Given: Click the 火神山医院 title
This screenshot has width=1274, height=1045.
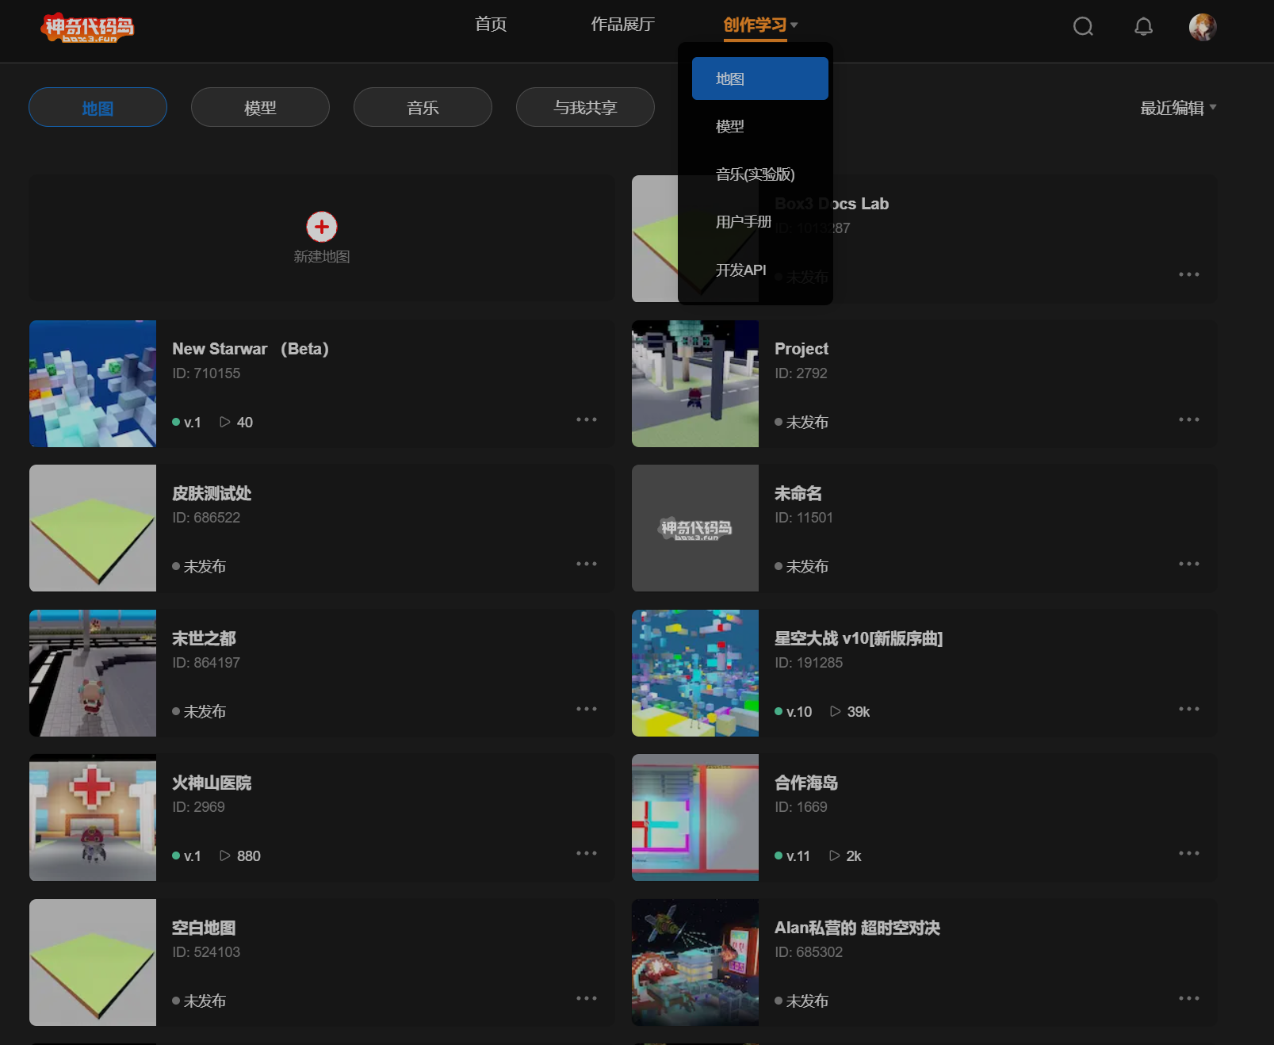Looking at the screenshot, I should (x=212, y=783).
